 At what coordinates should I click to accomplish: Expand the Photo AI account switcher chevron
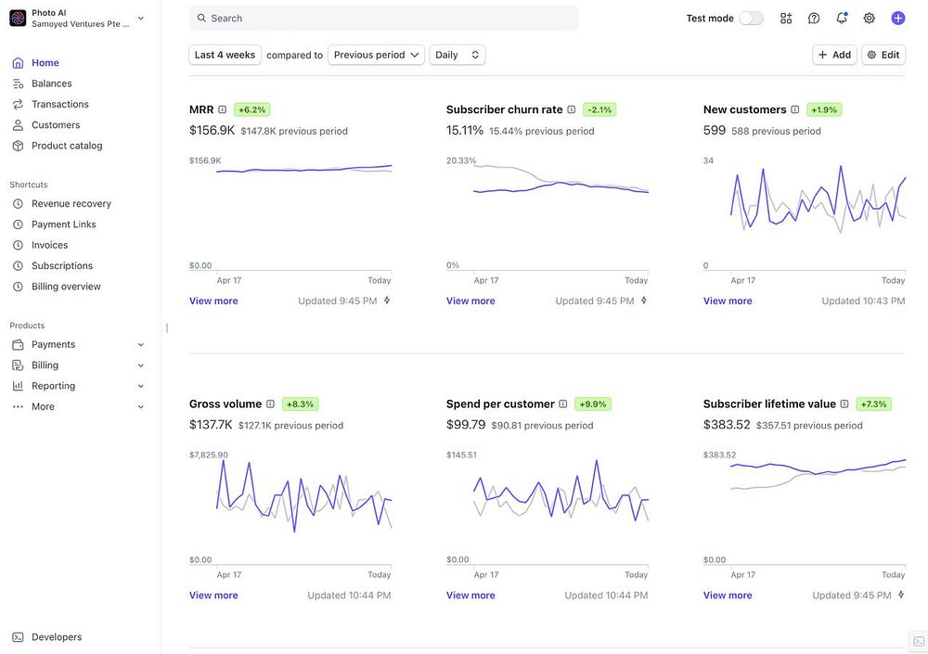141,19
